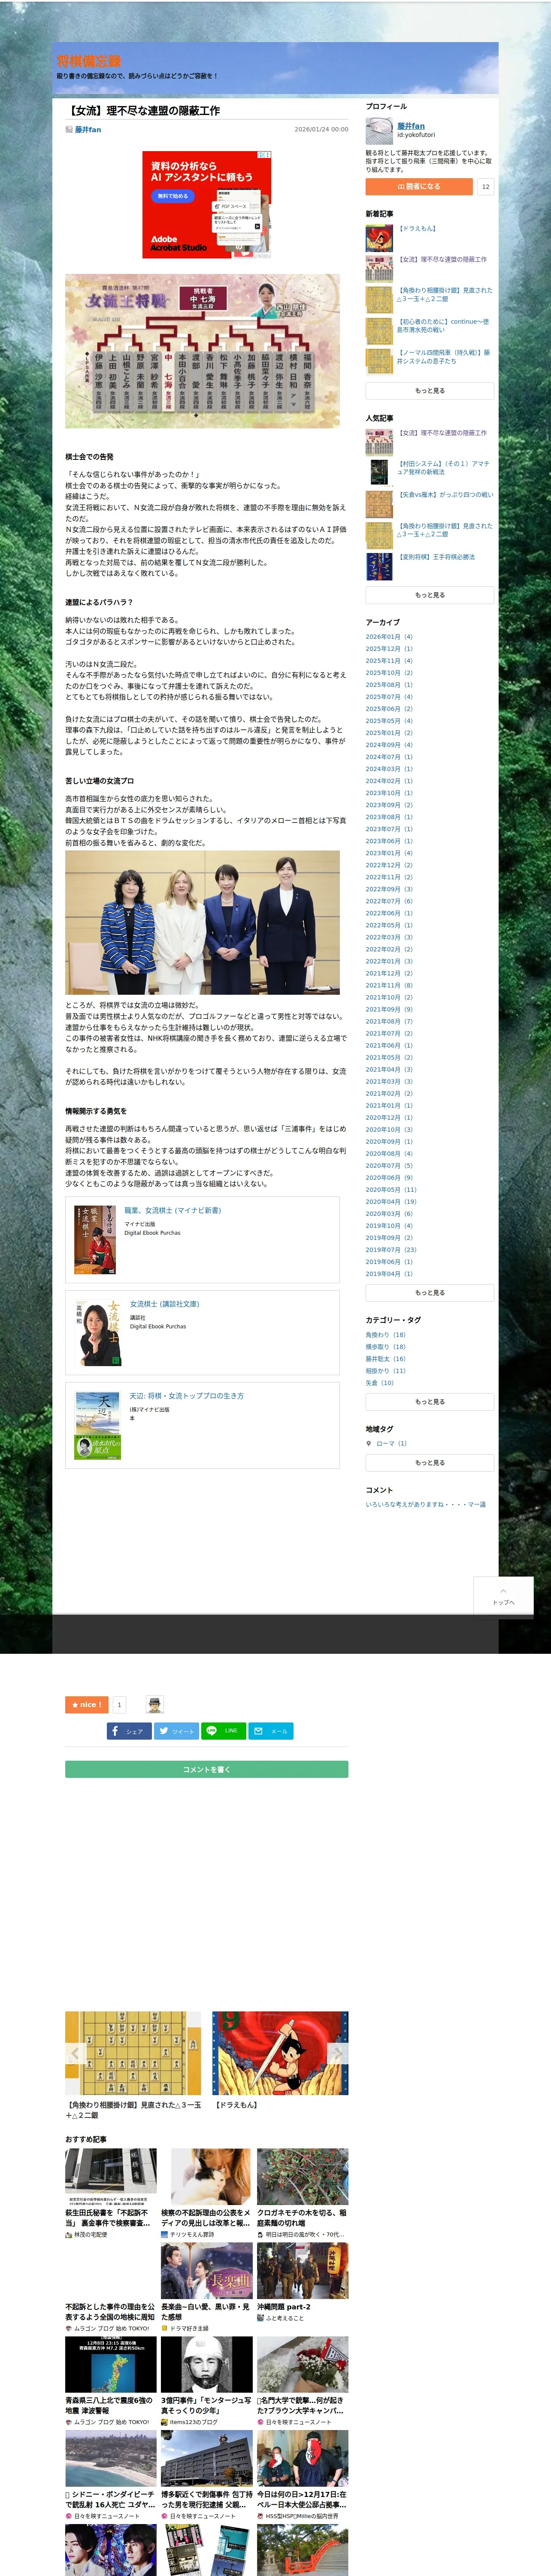Open the 天辺 book cover image
The width and height of the screenshot is (551, 2576).
97,1425
